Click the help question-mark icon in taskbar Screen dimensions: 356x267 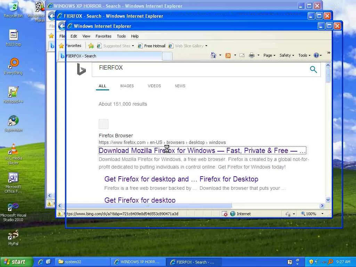[290, 262]
